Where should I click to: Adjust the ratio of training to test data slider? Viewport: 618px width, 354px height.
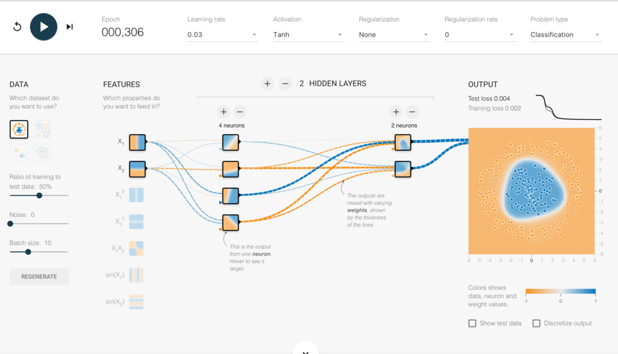pyautogui.click(x=39, y=195)
